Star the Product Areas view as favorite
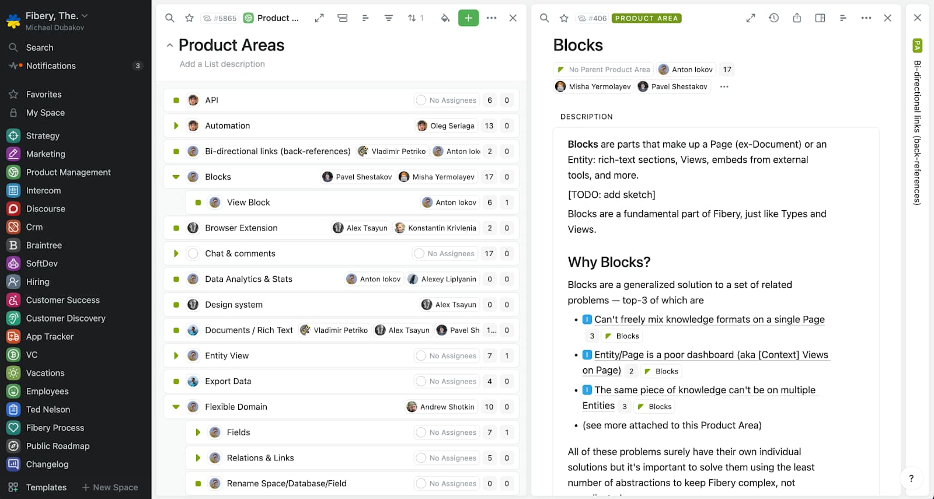The image size is (934, 499). [x=189, y=18]
